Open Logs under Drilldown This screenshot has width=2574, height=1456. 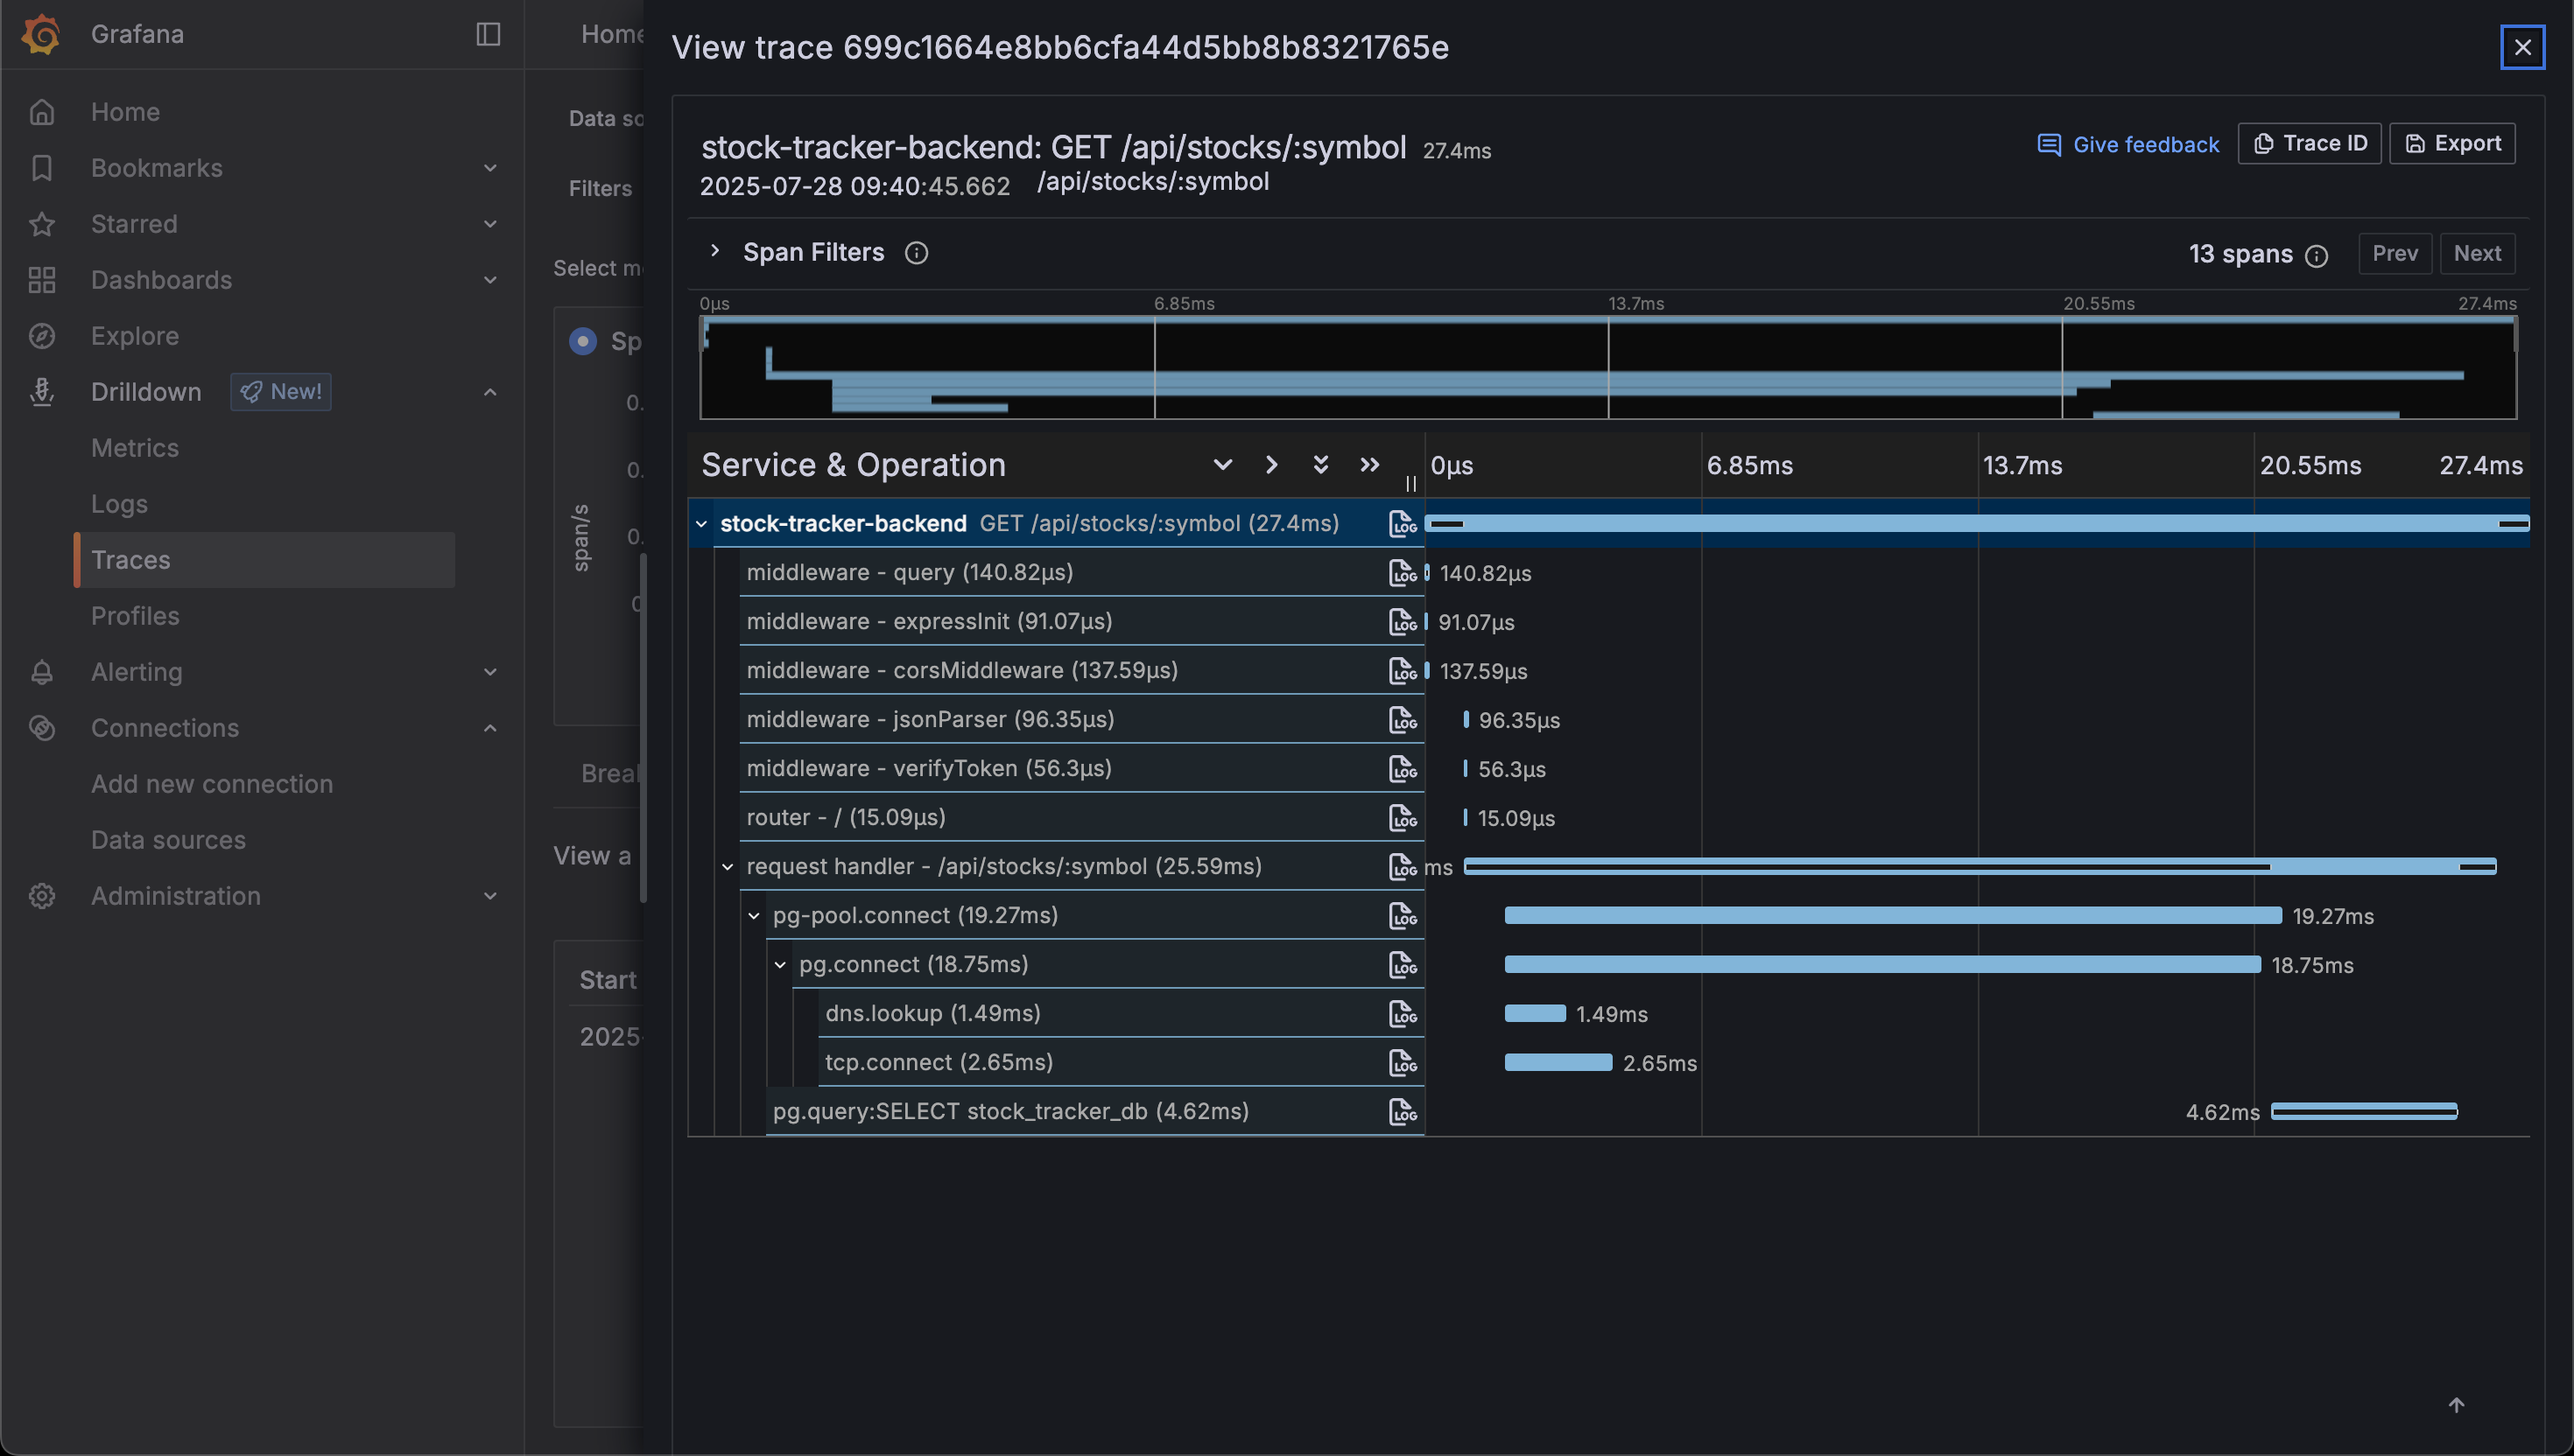[119, 504]
